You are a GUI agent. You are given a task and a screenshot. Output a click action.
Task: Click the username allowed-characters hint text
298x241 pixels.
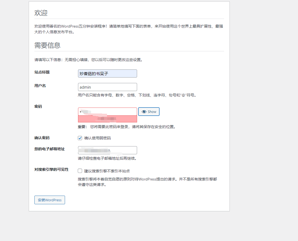click(x=137, y=95)
